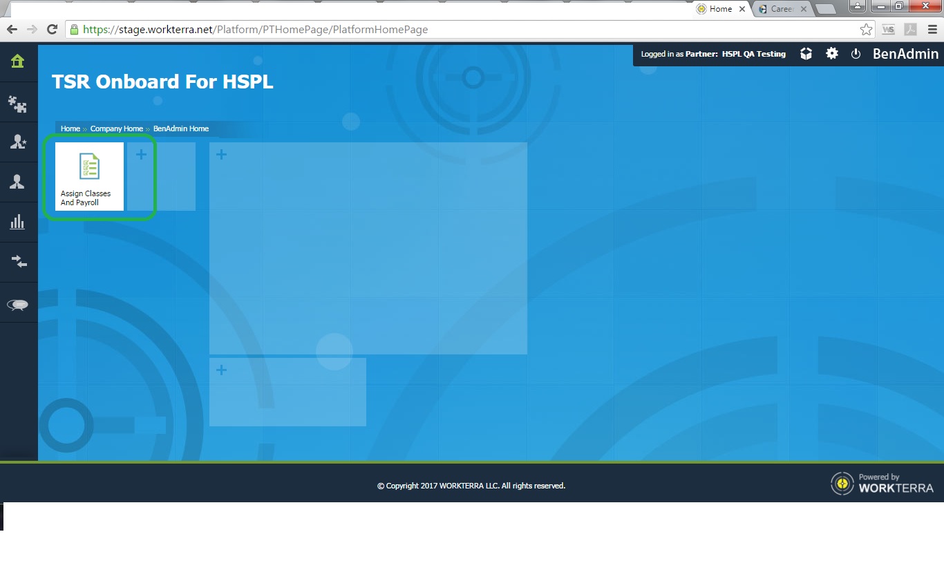Image resolution: width=944 pixels, height=561 pixels.
Task: Bookmark this page with the star icon
Action: tap(866, 30)
